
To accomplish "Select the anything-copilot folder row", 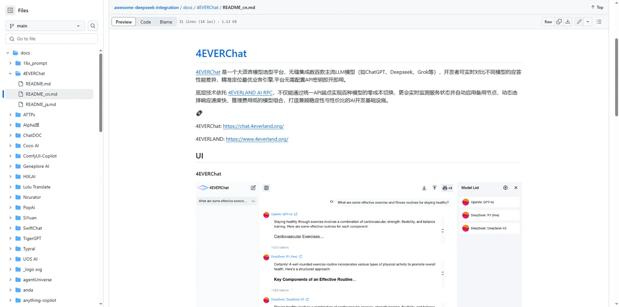I will 48,300.
